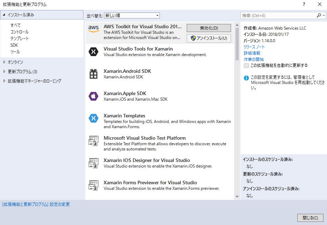327x225 pixels.
Task: Open the search options dropdown arrow
Action: pyautogui.click(x=324, y=15)
